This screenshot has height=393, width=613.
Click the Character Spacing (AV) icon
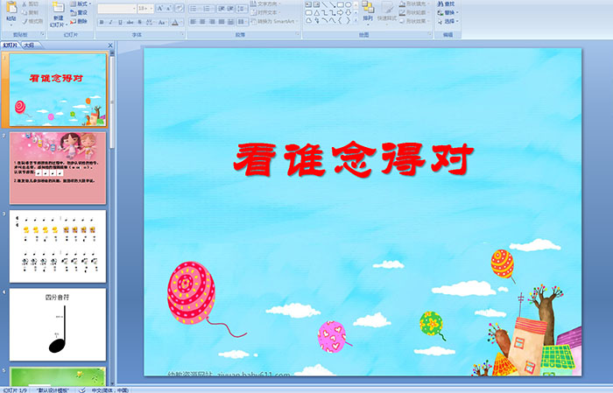[x=150, y=22]
